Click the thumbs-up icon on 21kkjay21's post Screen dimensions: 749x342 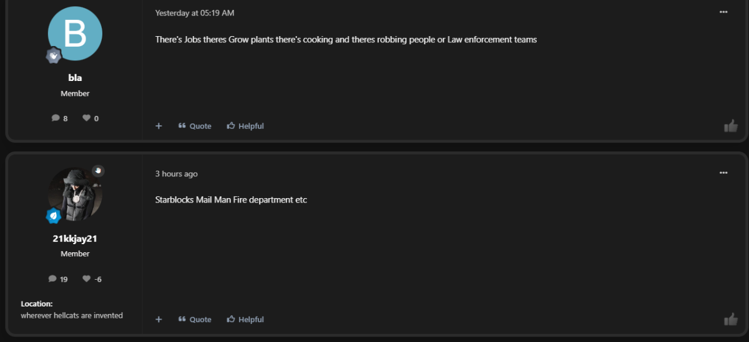pos(730,320)
